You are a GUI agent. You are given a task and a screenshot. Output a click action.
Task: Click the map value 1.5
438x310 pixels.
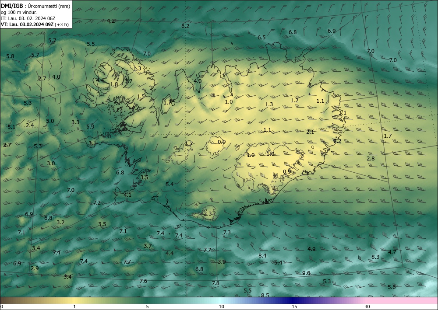(141, 96)
